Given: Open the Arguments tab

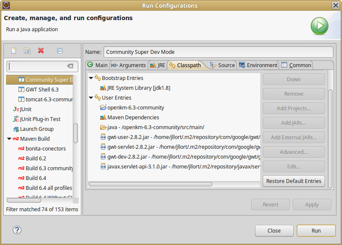Looking at the screenshot, I should click(128, 65).
